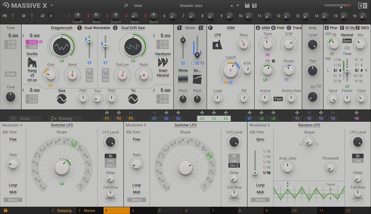This screenshot has width=371, height=214.
Task: Click the drag handle above VR
Action: [357, 113]
